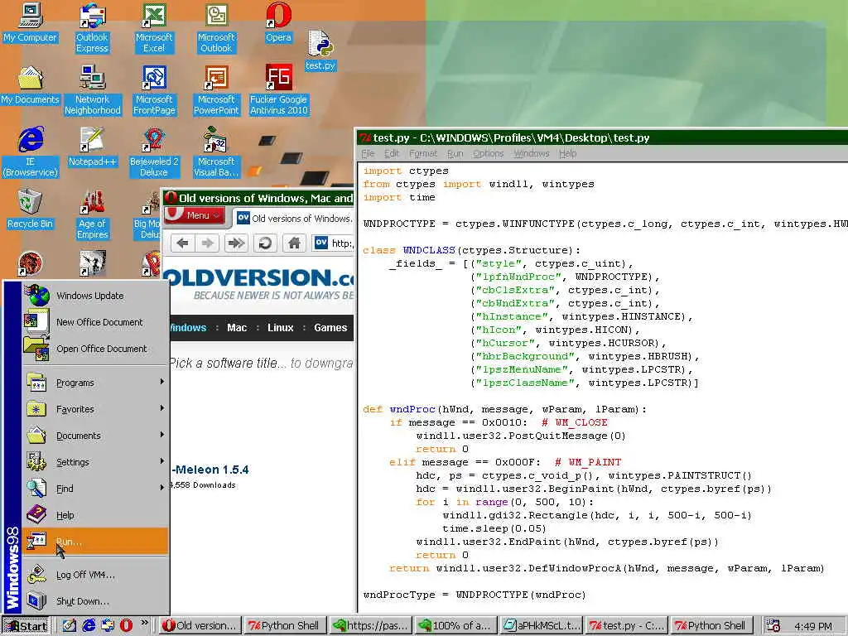Viewport: 848px width, 636px height.
Task: Expand Programs submenu in Start menu
Action: 95,383
